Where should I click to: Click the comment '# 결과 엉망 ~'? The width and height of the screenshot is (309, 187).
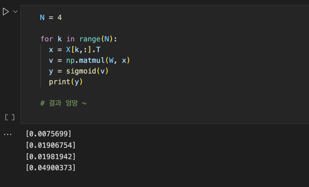pos(64,103)
